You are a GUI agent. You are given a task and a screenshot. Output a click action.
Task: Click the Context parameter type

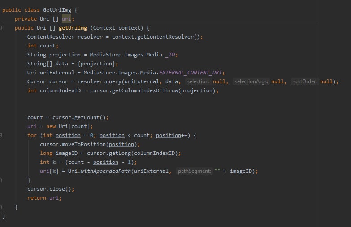pos(104,28)
